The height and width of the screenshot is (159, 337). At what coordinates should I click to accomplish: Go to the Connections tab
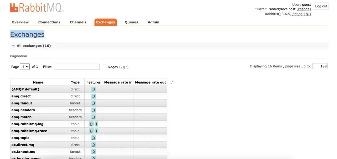[x=49, y=22]
